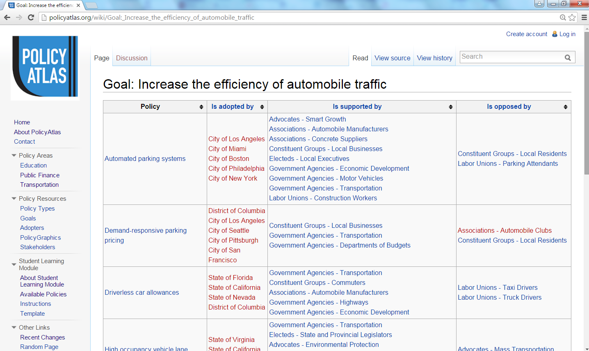This screenshot has height=351, width=589.
Task: Click the wiki Search input field
Action: [511, 57]
